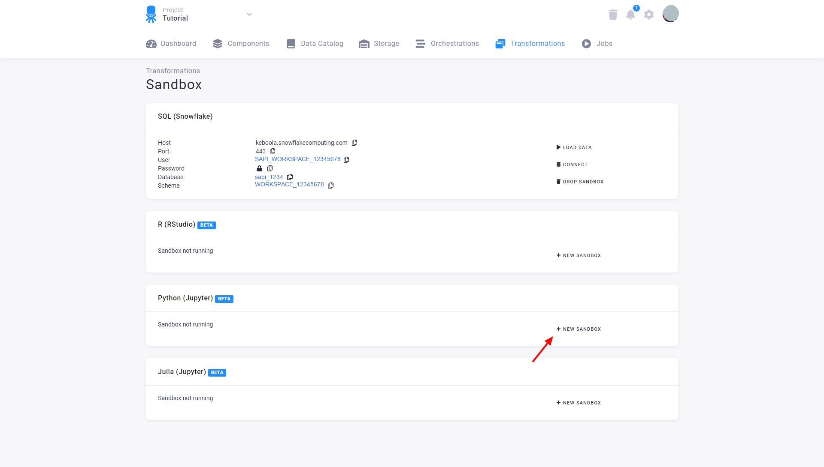
Task: Go to the Dashboard tab
Action: [171, 44]
